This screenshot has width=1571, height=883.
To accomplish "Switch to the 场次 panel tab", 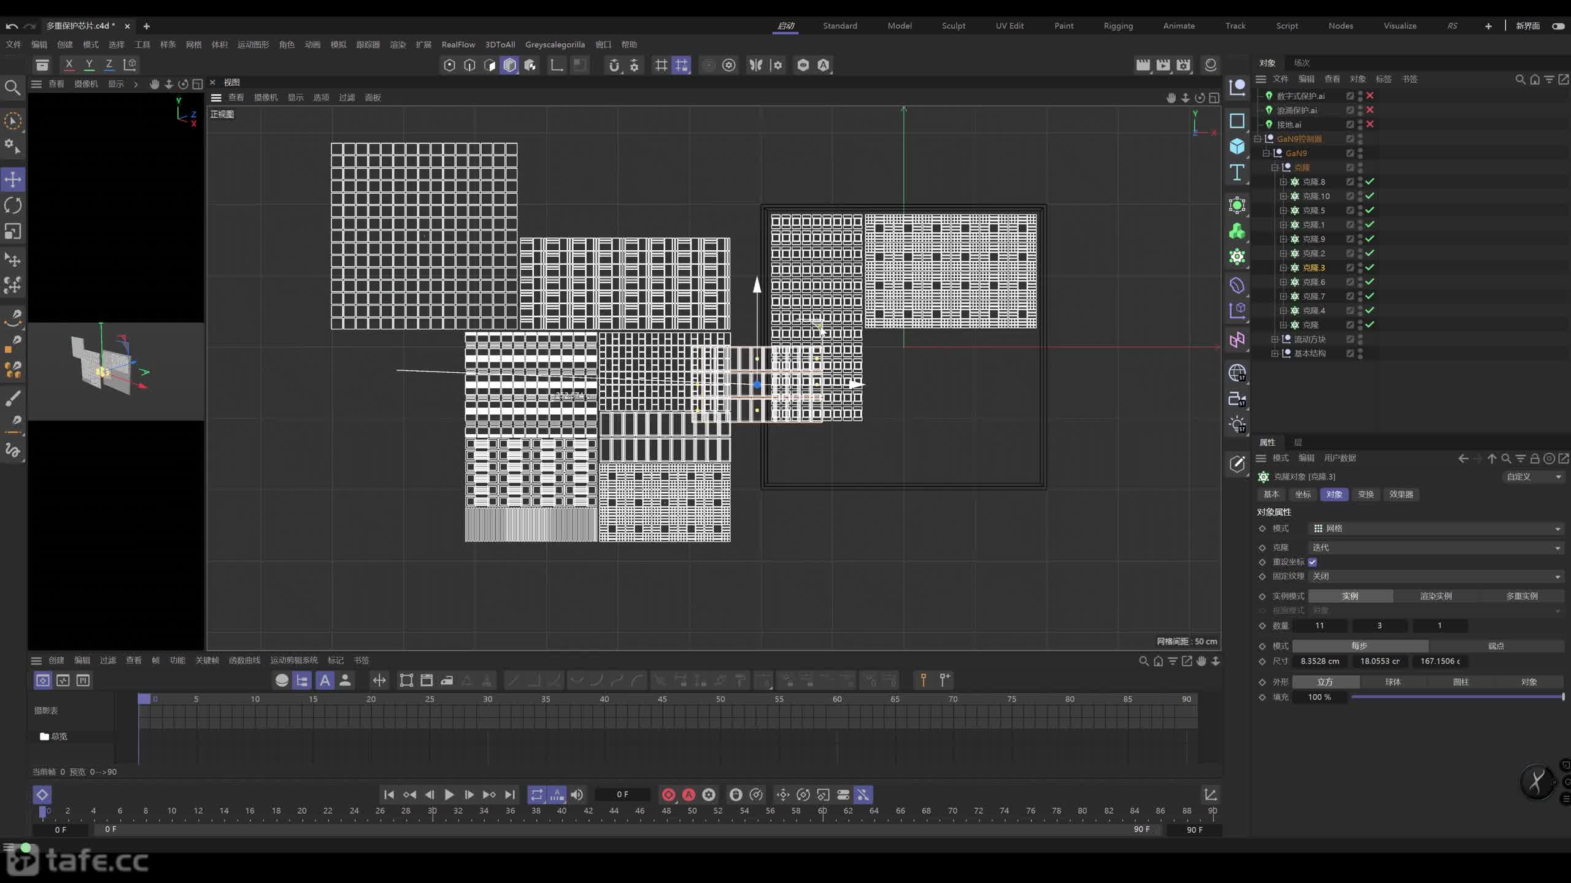I will pyautogui.click(x=1302, y=63).
